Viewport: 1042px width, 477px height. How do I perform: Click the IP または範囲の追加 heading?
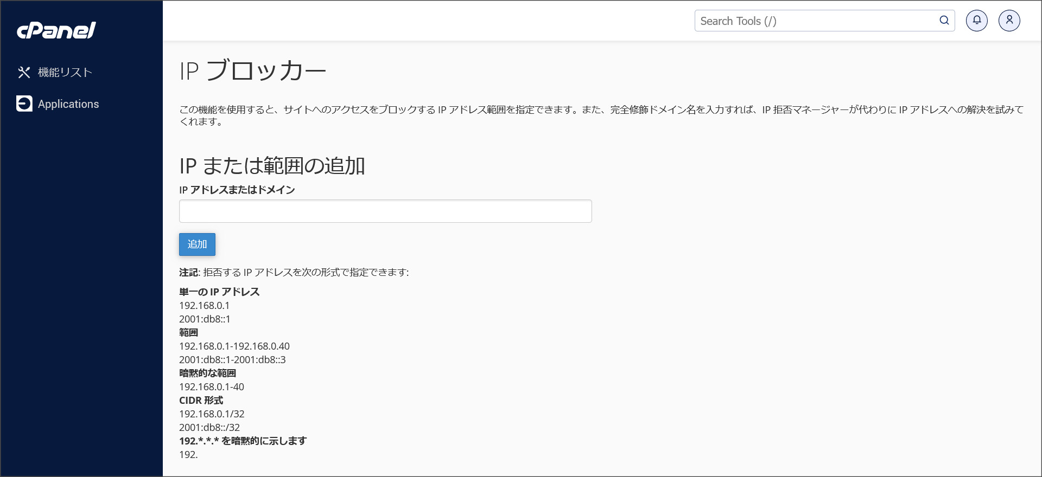[272, 166]
